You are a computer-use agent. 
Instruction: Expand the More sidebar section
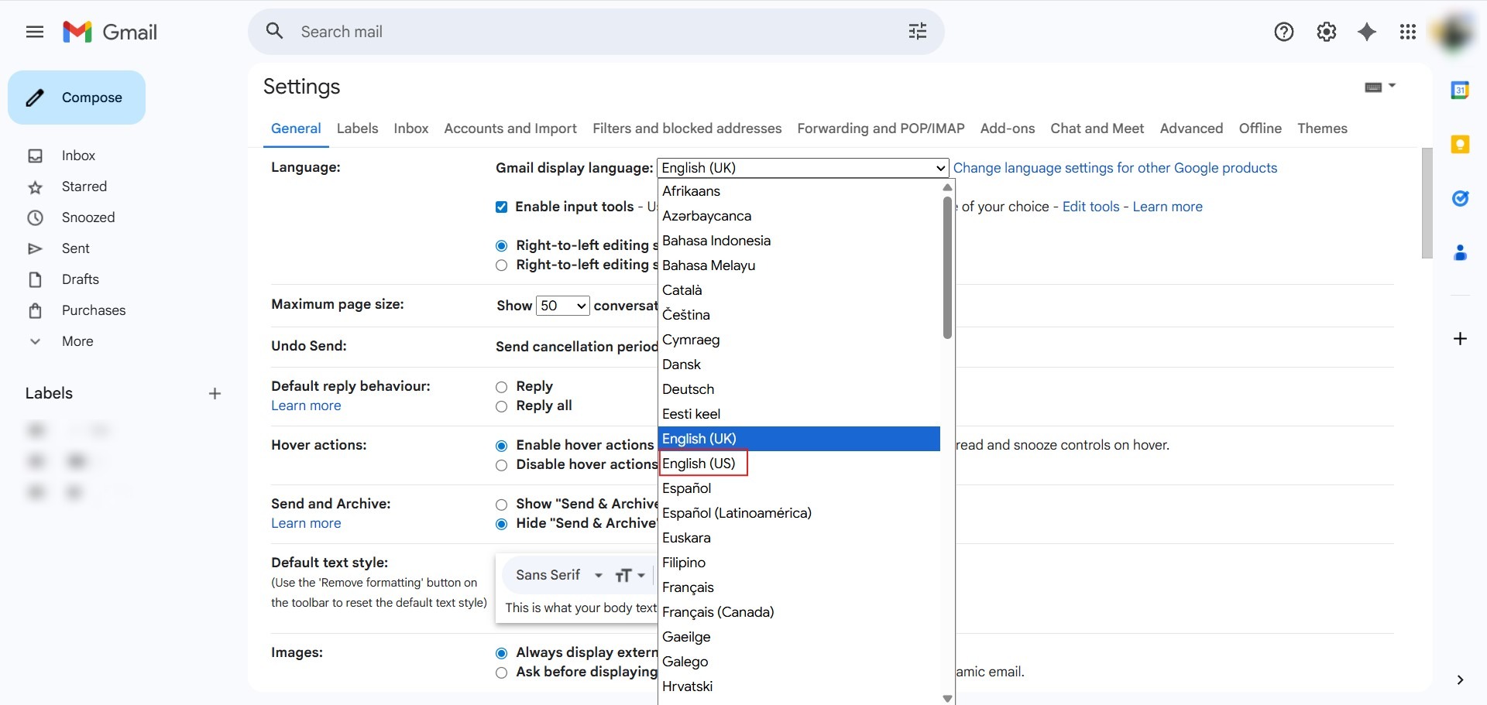[77, 341]
